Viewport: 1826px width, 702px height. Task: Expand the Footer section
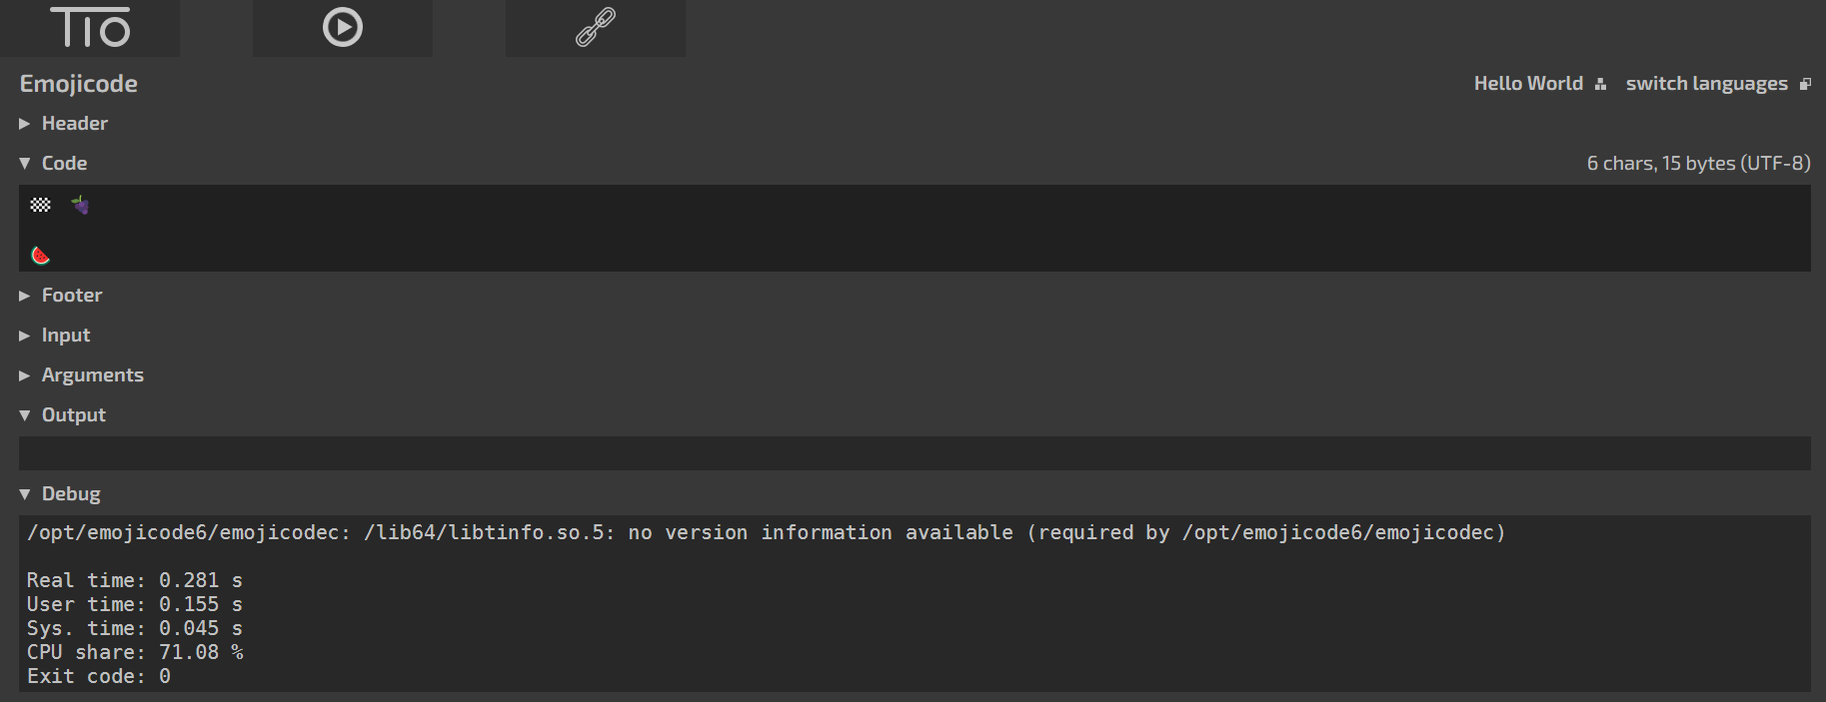tap(60, 296)
